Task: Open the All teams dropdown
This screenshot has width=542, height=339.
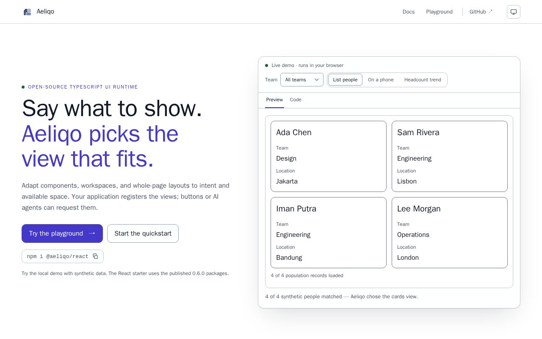Action: coord(302,80)
